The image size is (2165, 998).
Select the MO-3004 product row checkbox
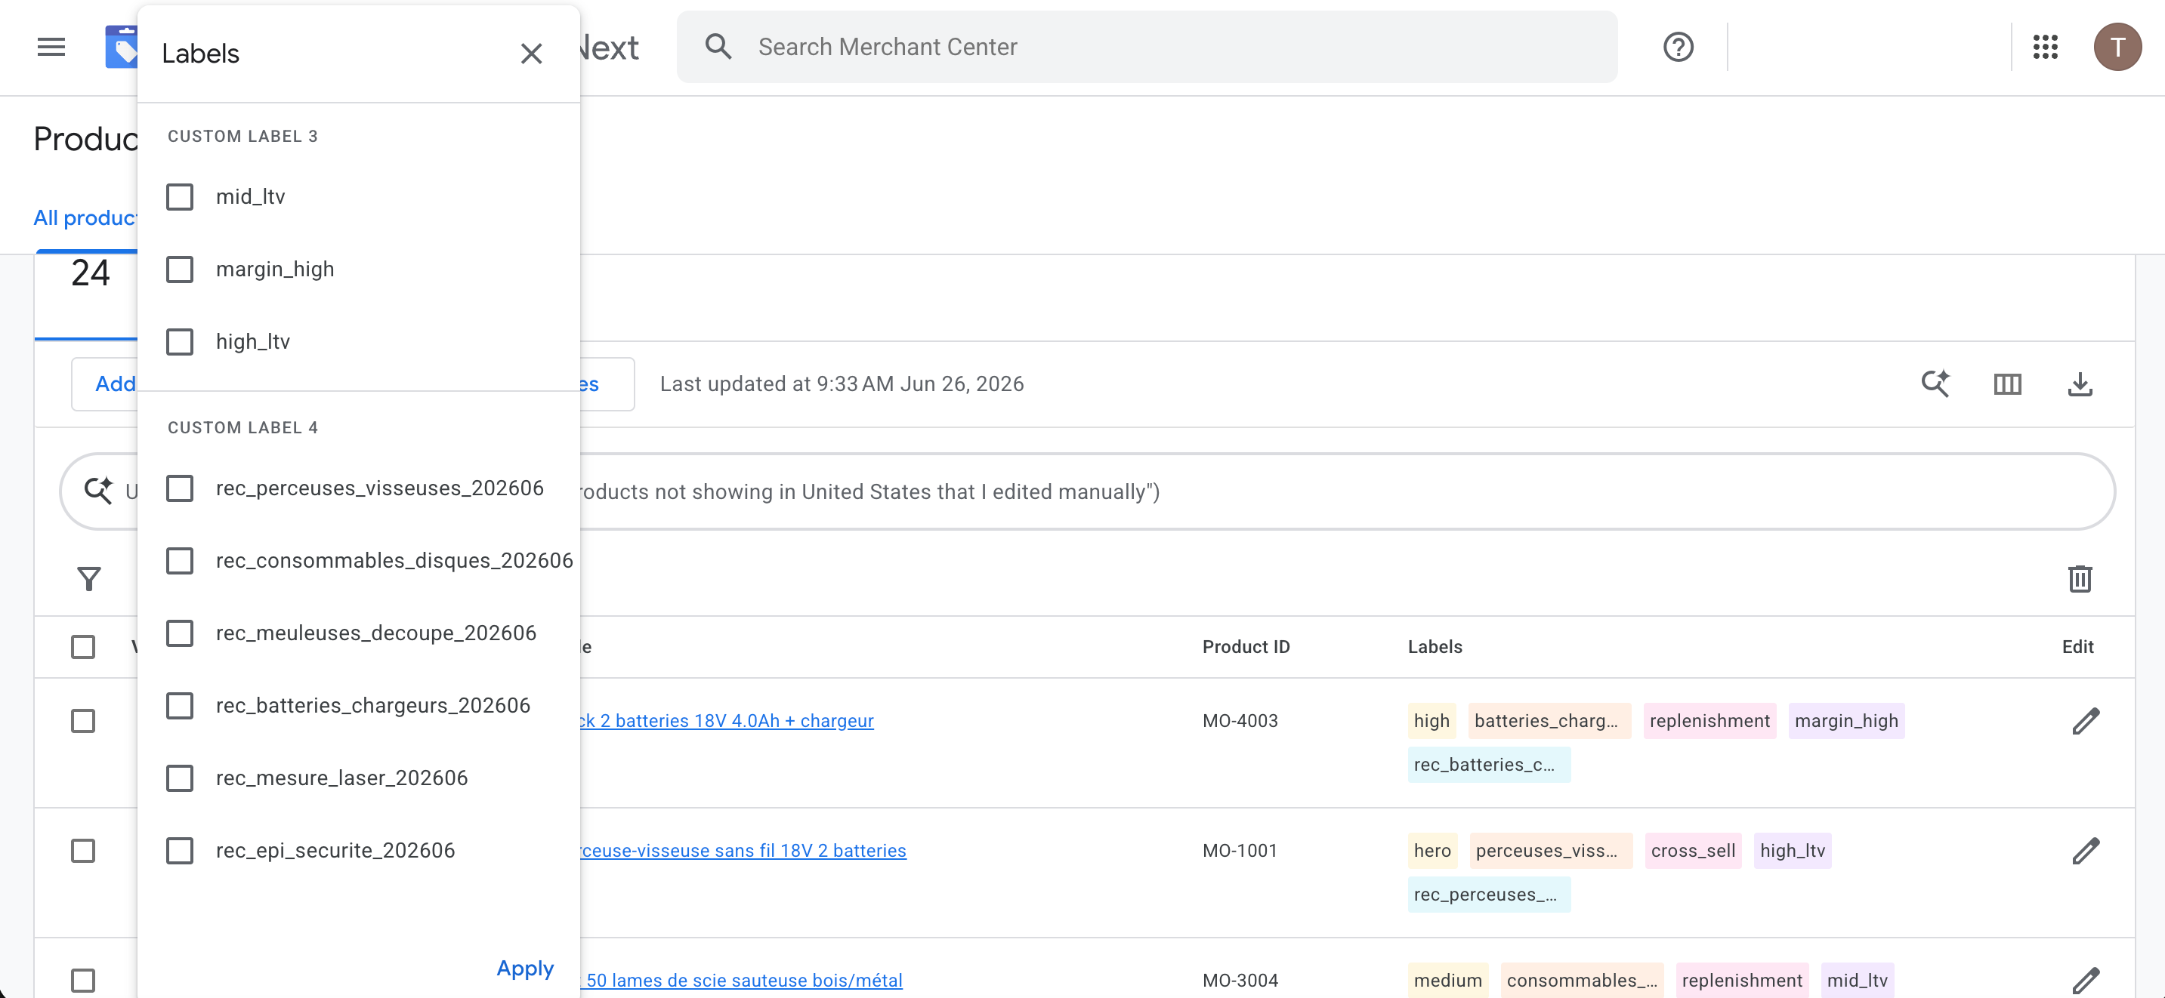(83, 981)
